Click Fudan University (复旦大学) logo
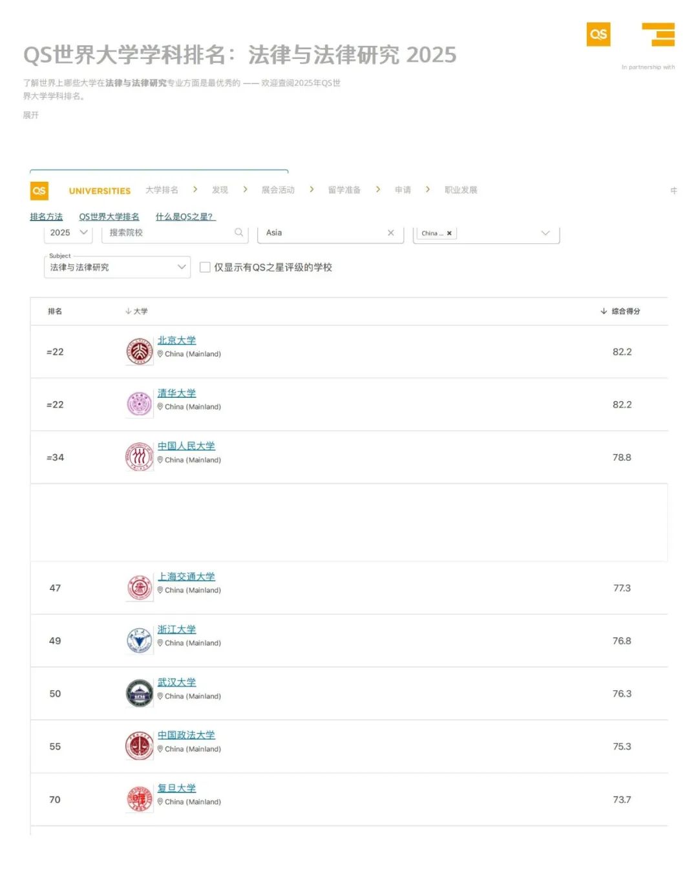698x883 pixels. click(x=139, y=799)
